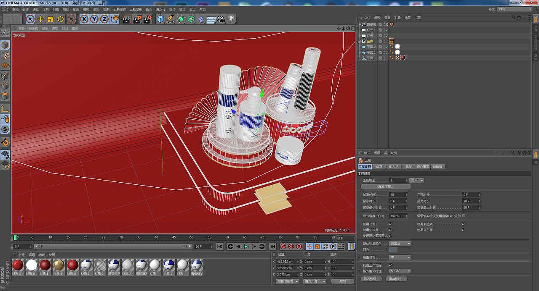The image size is (539, 291).
Task: Click 缩放工程... button
Action: 386,186
